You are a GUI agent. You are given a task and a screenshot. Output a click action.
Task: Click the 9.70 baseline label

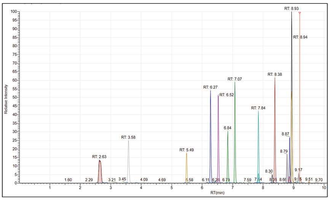(319, 180)
